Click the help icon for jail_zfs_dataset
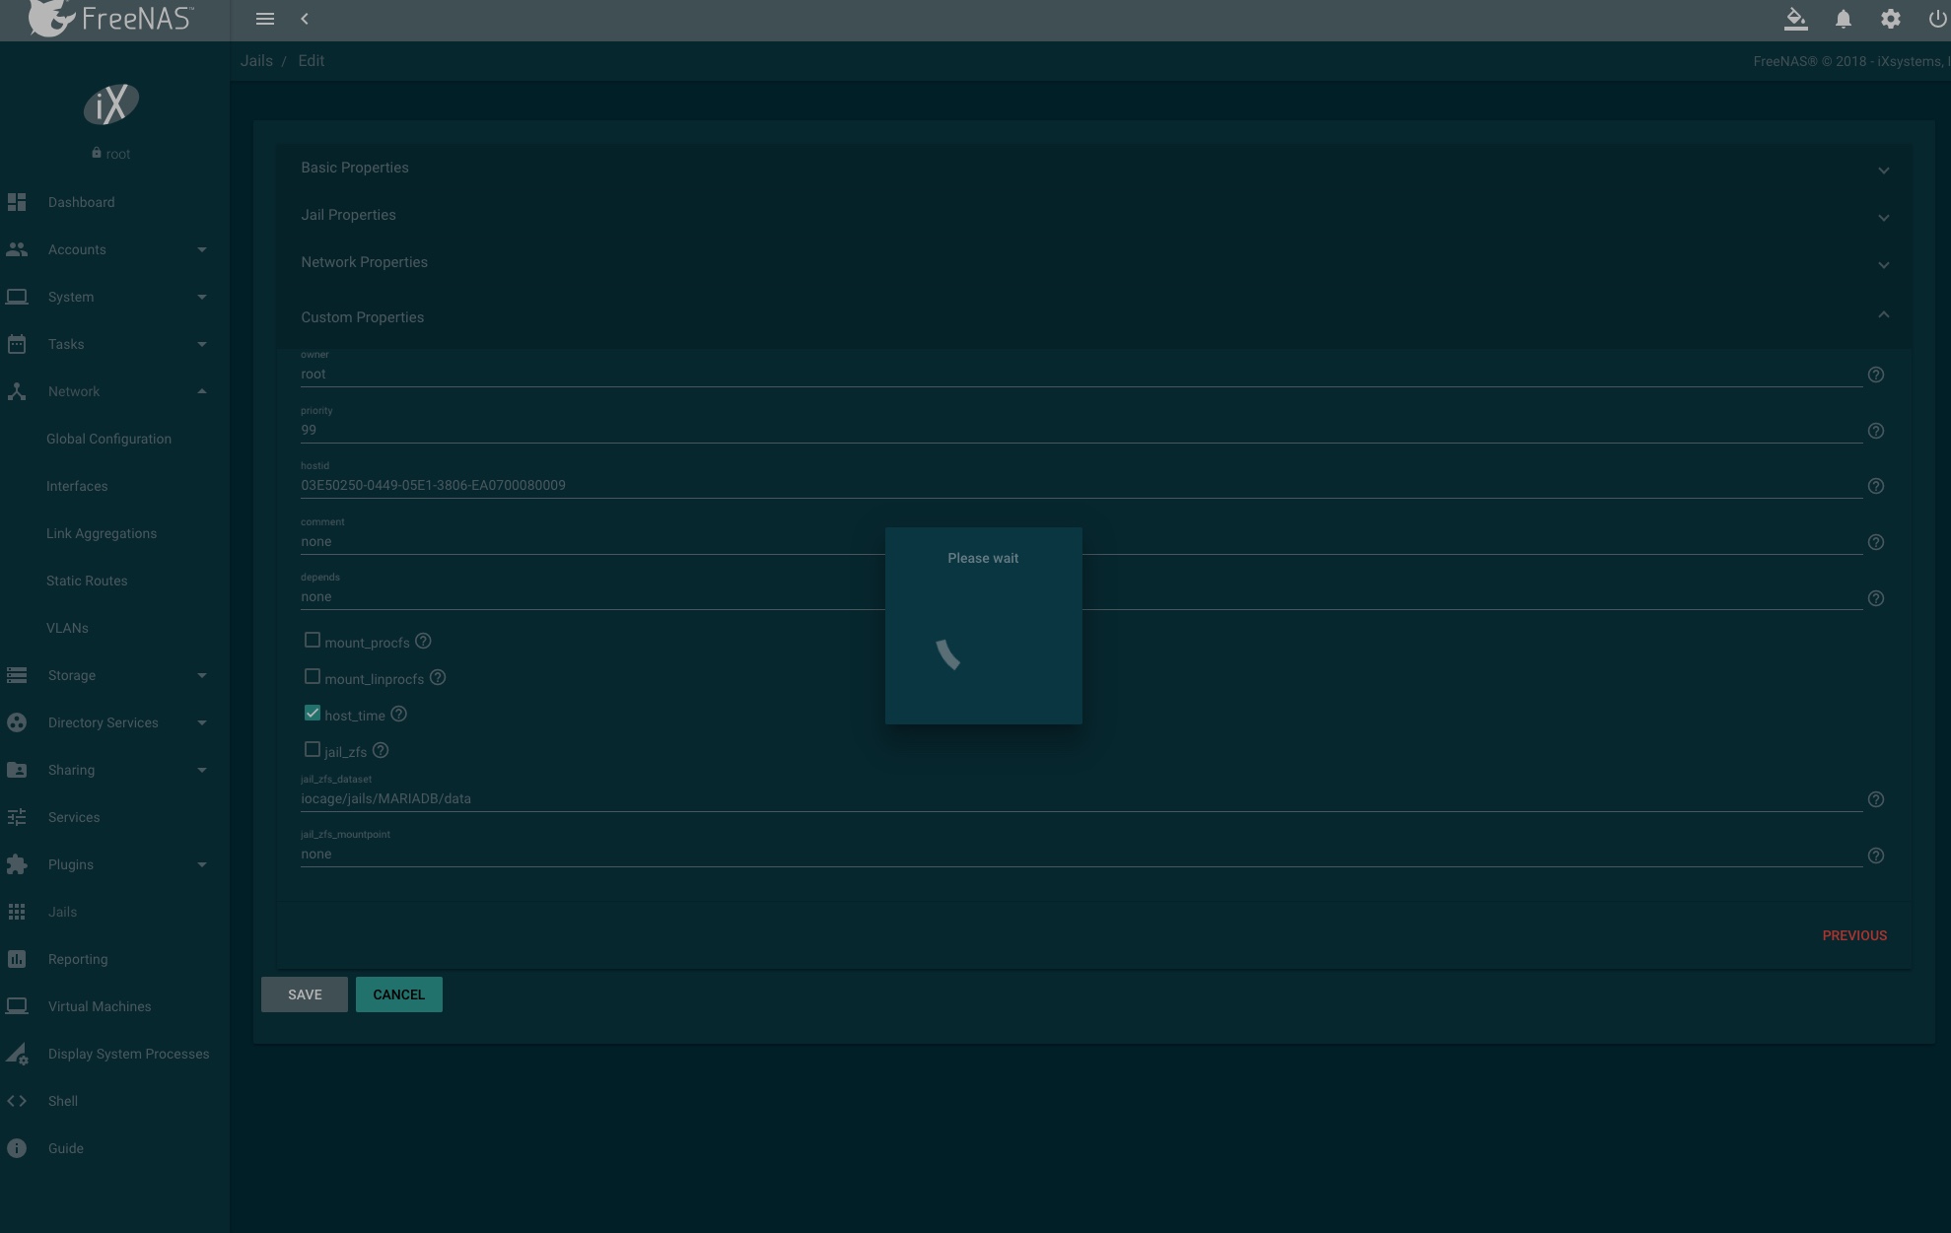The width and height of the screenshot is (1951, 1233). coord(1875,799)
